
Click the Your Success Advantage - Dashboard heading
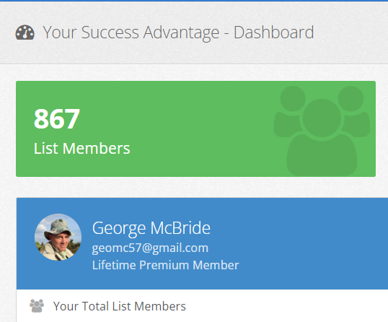tap(178, 32)
